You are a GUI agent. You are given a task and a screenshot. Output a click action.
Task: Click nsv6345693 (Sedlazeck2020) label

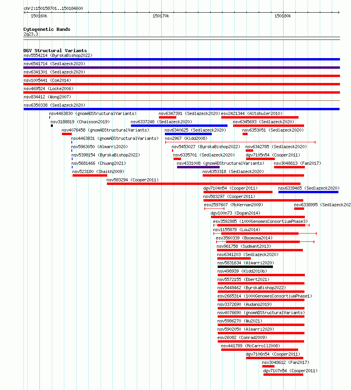click(263, 122)
